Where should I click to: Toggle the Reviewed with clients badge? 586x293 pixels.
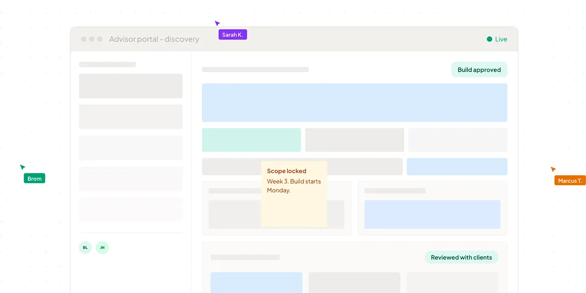(461, 257)
